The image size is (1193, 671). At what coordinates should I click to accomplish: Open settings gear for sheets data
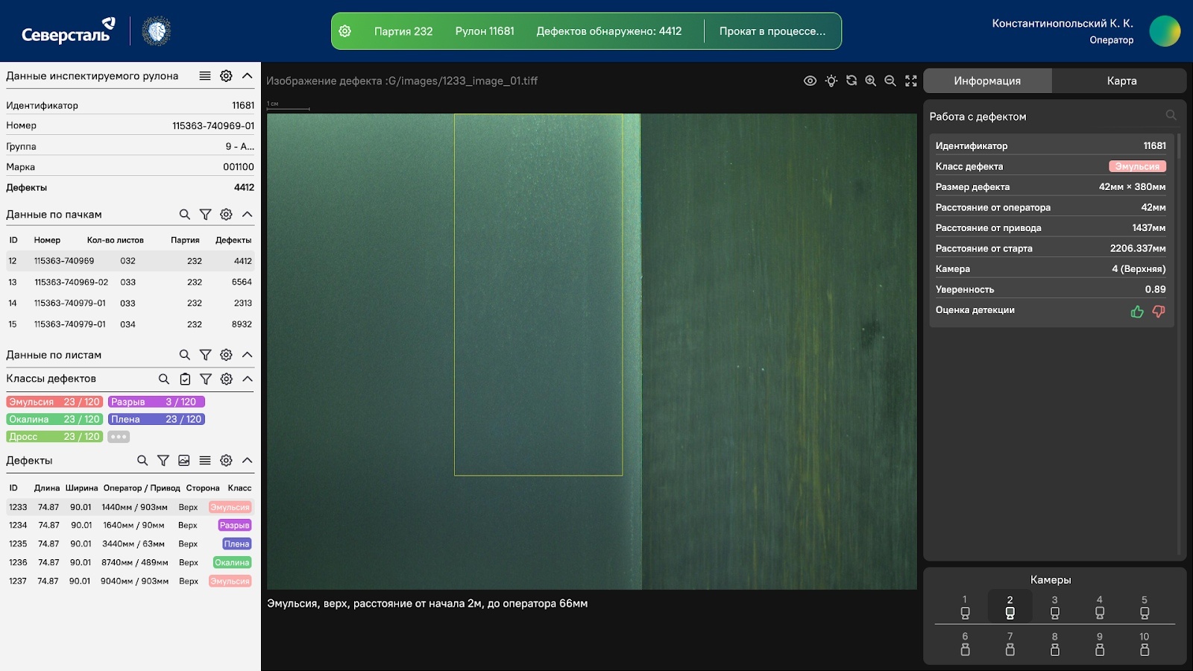pos(226,355)
